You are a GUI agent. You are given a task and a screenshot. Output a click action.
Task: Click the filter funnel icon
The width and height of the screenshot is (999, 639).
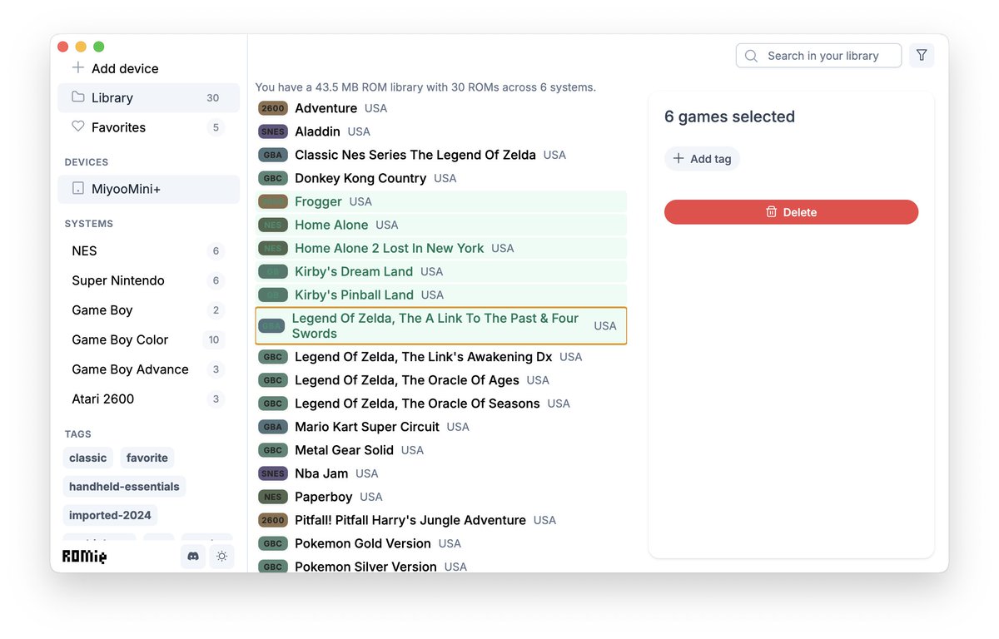tap(922, 56)
